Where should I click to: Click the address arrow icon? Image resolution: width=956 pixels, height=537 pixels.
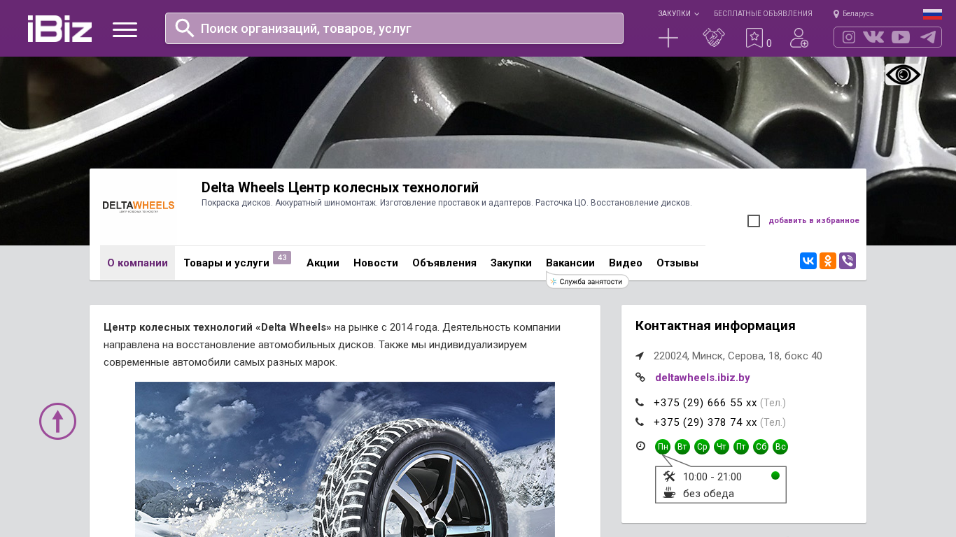pyautogui.click(x=640, y=356)
